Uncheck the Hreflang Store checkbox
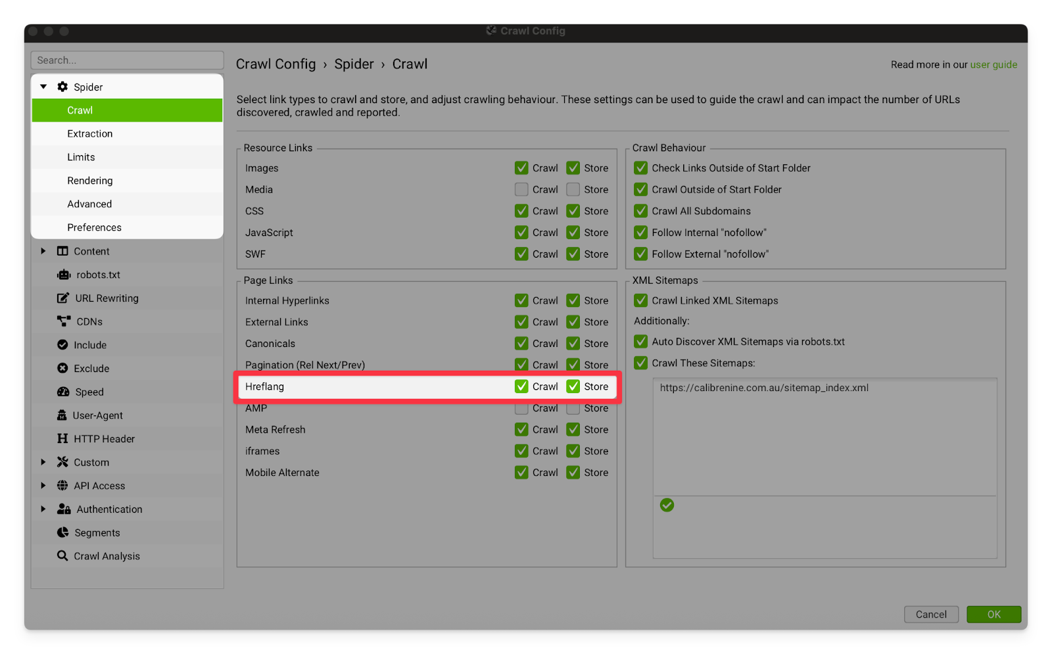The width and height of the screenshot is (1052, 654). point(573,386)
